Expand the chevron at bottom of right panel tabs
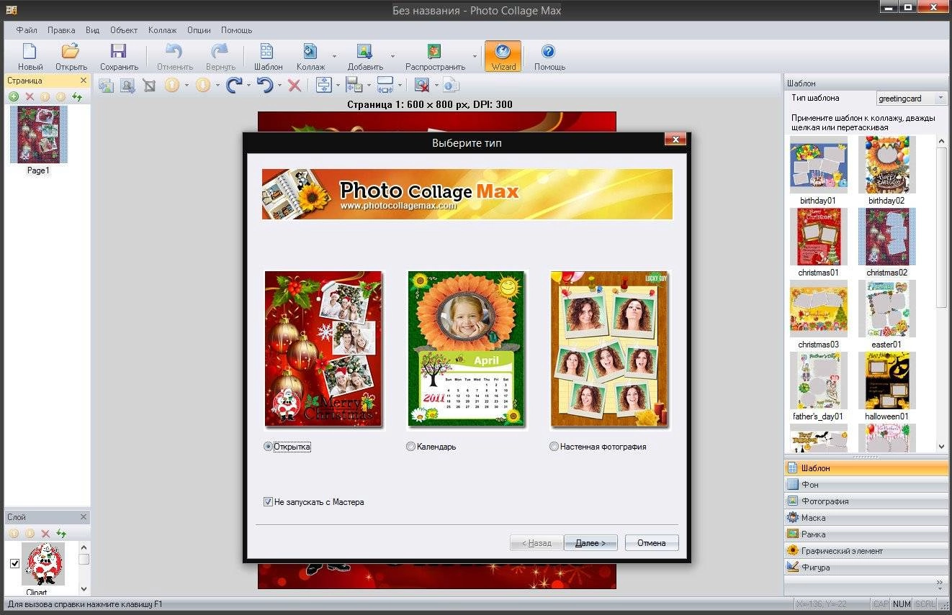Image resolution: width=952 pixels, height=615 pixels. point(939,584)
